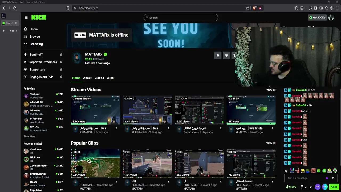The image size is (341, 192).
Task: Select the Home channel tab
Action: coord(76,78)
